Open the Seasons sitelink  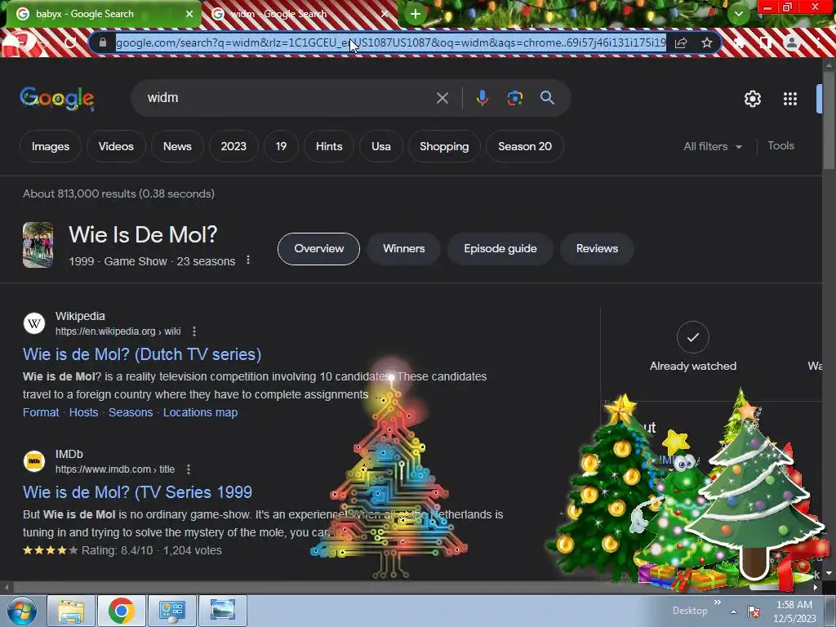[x=131, y=412]
